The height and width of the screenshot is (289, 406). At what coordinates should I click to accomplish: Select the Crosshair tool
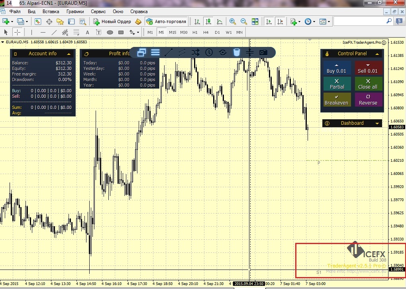[17, 32]
